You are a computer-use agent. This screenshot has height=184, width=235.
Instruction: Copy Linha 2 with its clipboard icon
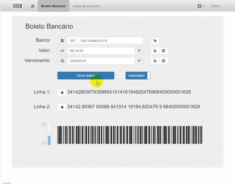[62, 107]
